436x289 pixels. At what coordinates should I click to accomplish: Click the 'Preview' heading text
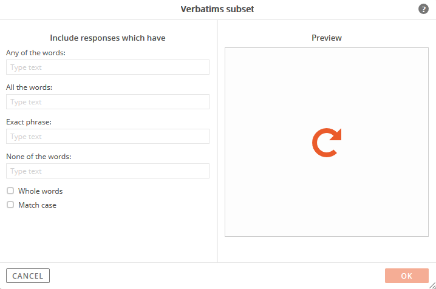tap(327, 38)
